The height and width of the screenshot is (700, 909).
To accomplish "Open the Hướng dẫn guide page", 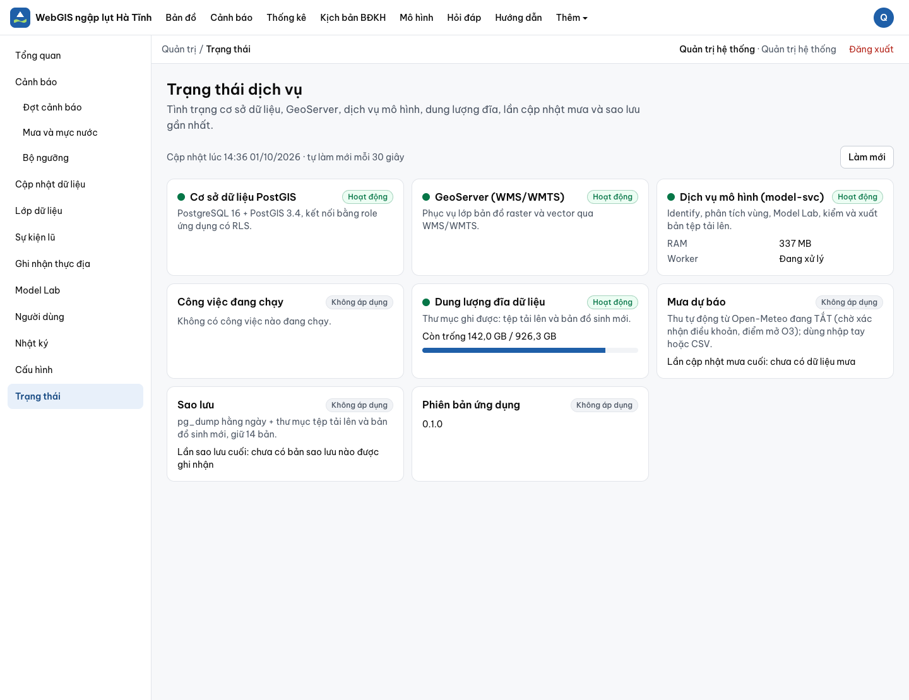I will click(519, 18).
